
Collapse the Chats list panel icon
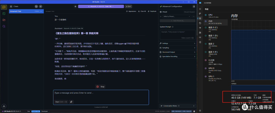(x=11, y=6)
